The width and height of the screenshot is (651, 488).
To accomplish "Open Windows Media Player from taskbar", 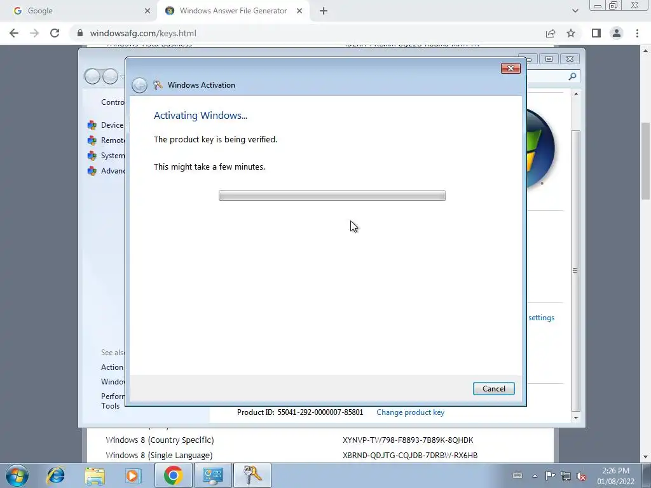I will pyautogui.click(x=134, y=475).
